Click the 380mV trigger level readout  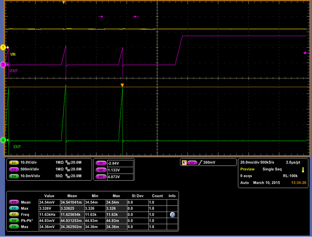210,163
